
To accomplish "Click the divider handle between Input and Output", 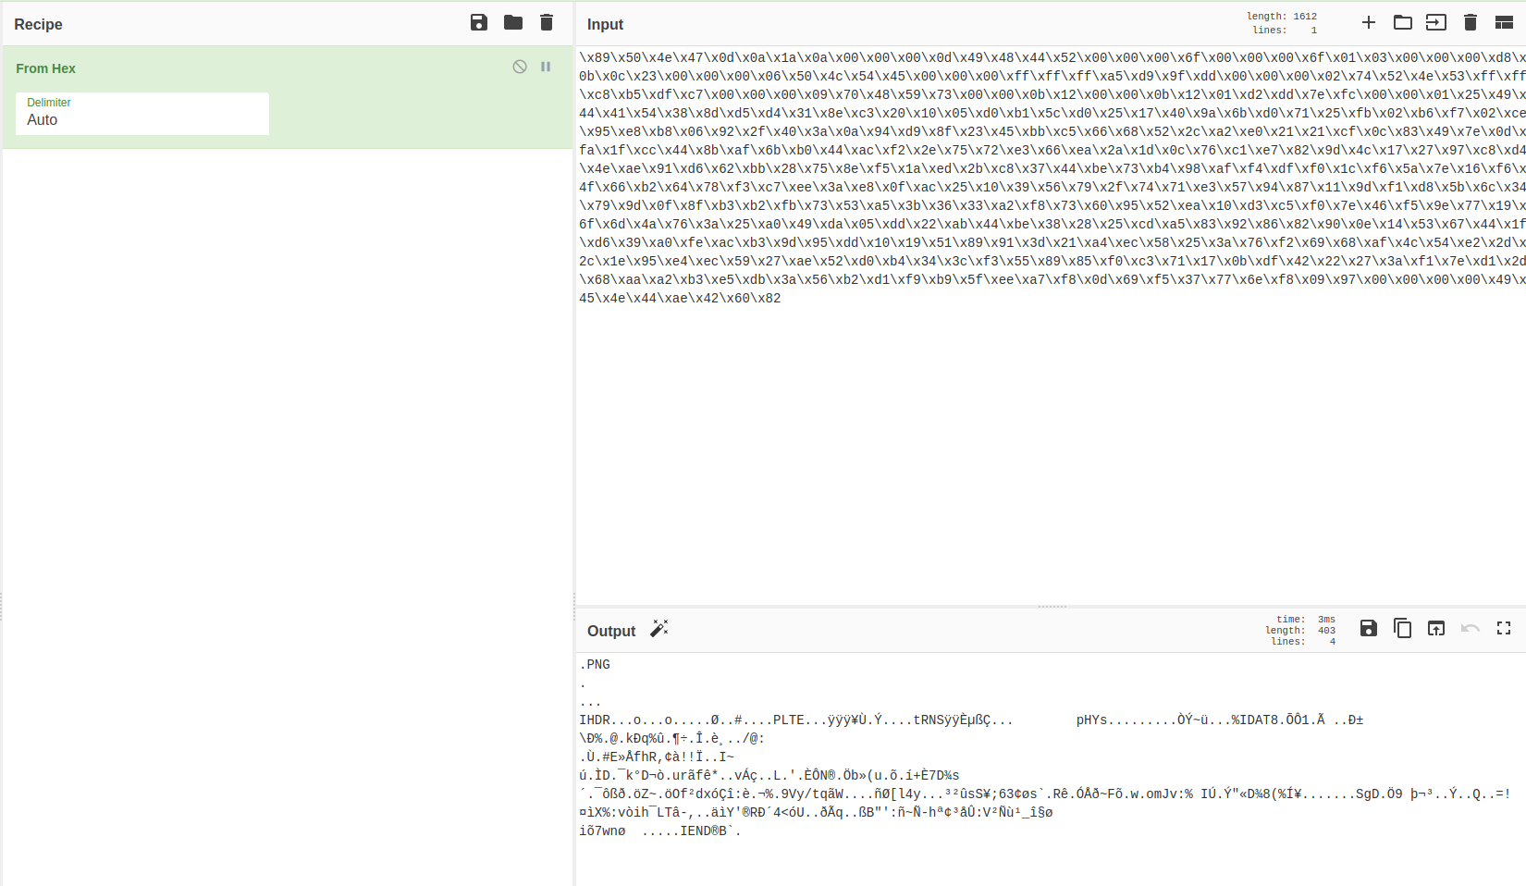I will (1052, 607).
